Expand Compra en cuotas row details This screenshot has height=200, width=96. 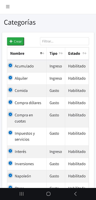point(10,114)
